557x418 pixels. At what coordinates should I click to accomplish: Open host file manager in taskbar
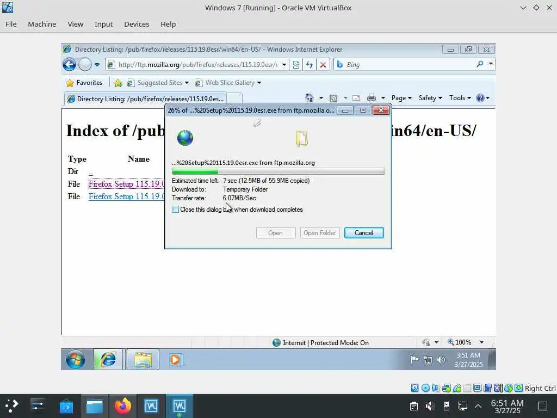pos(95,406)
